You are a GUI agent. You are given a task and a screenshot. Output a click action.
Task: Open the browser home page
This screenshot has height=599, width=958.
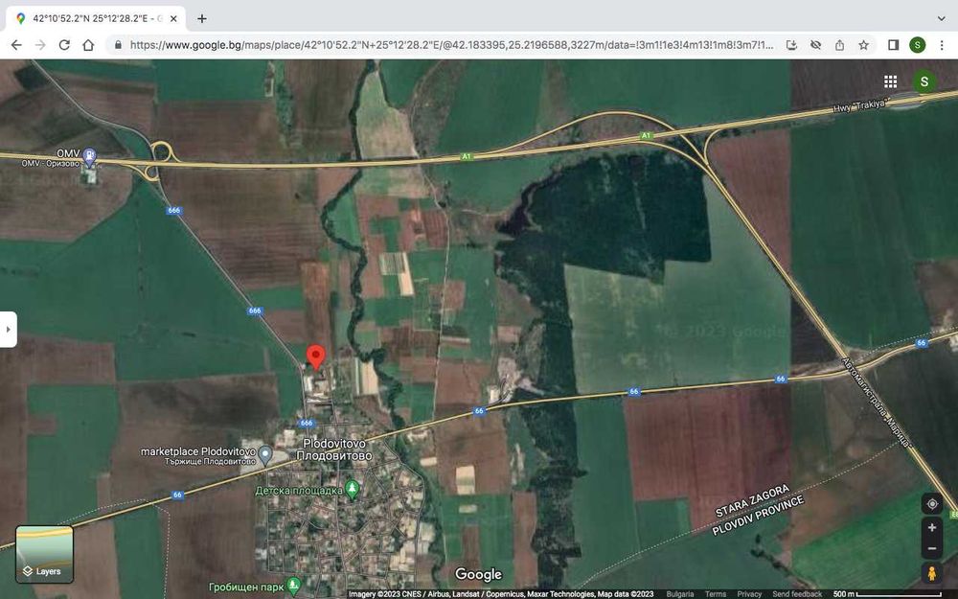tap(88, 45)
